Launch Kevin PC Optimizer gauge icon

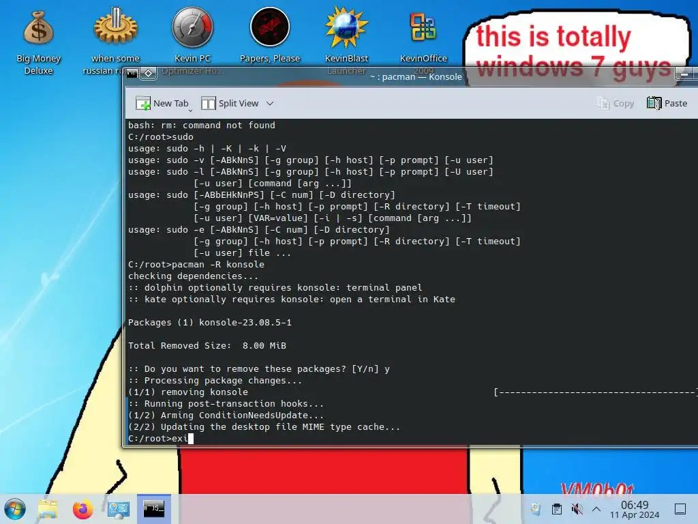click(192, 42)
